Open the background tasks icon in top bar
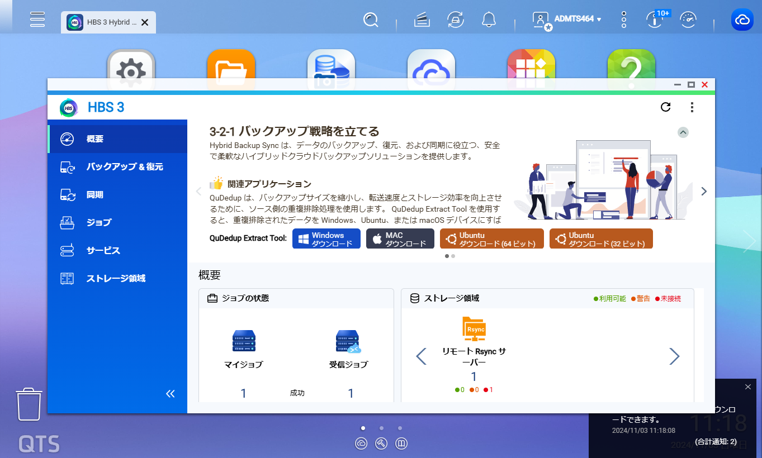 point(422,20)
